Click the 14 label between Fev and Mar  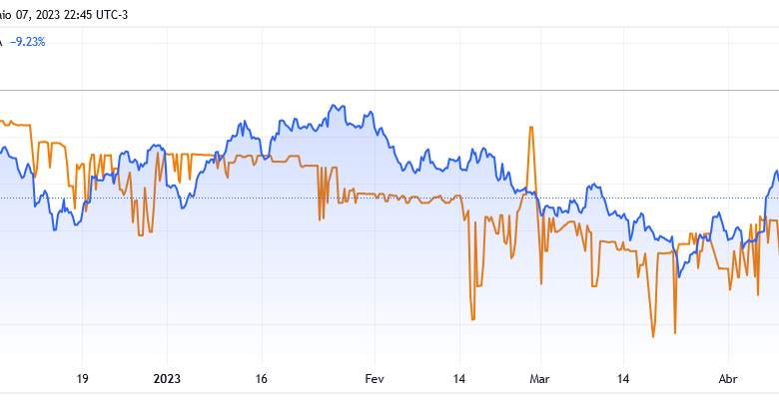click(x=459, y=379)
